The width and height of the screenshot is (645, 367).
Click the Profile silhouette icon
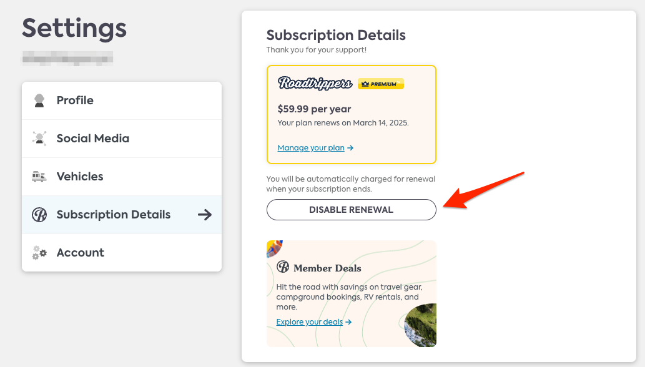point(39,100)
